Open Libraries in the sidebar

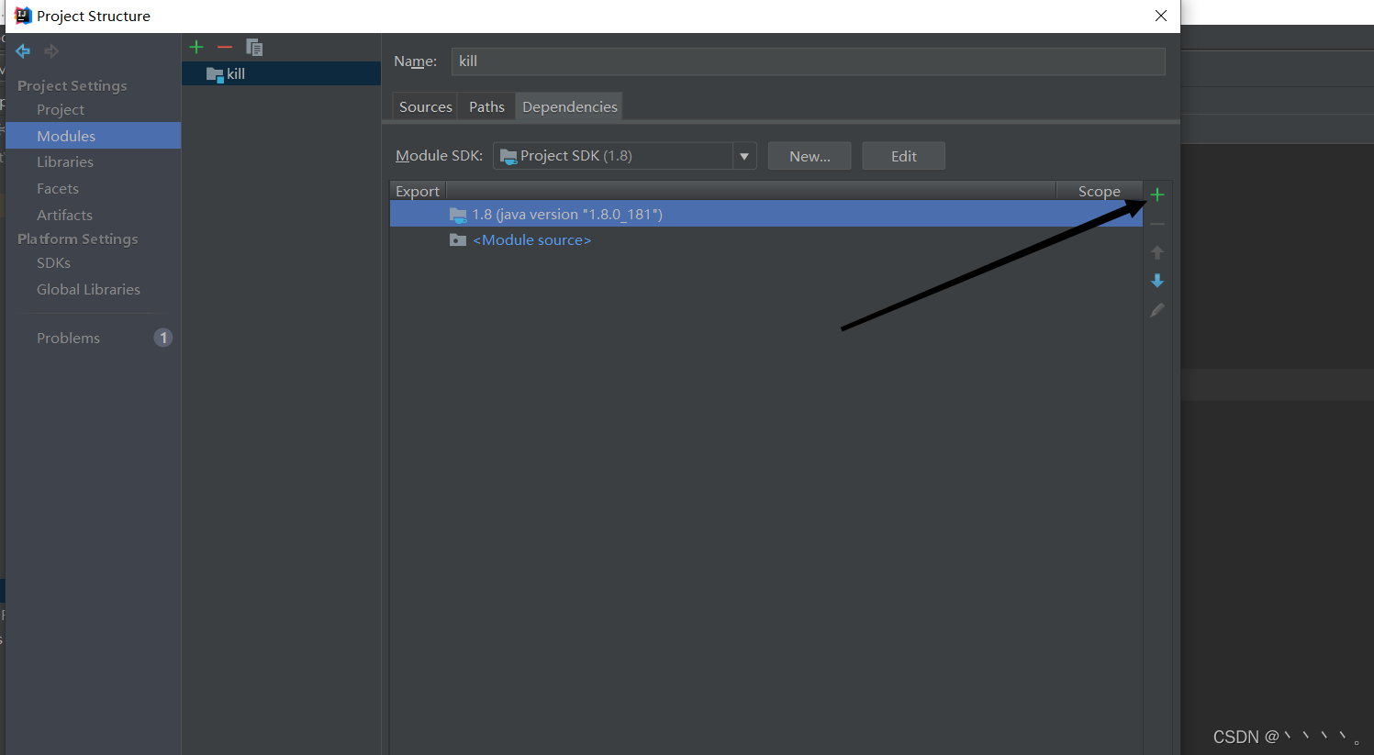(65, 161)
